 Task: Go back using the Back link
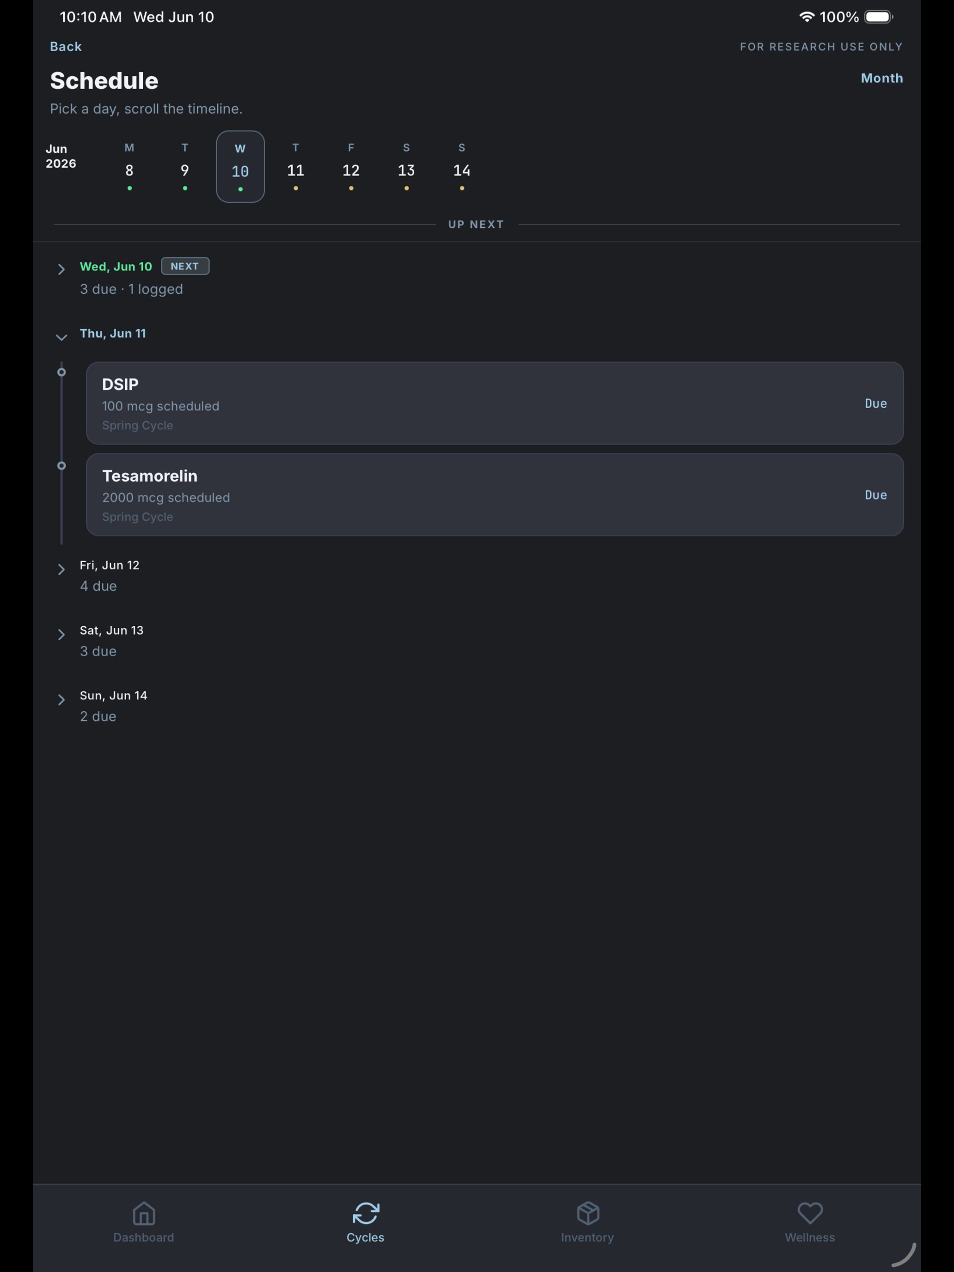coord(66,47)
